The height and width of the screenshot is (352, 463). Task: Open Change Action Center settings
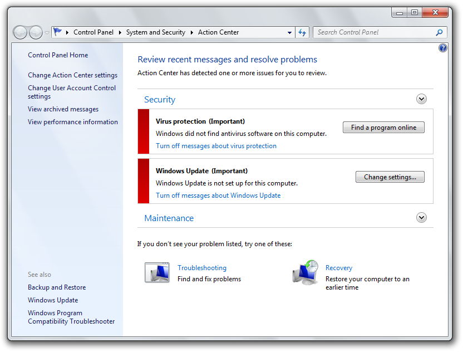tap(73, 75)
